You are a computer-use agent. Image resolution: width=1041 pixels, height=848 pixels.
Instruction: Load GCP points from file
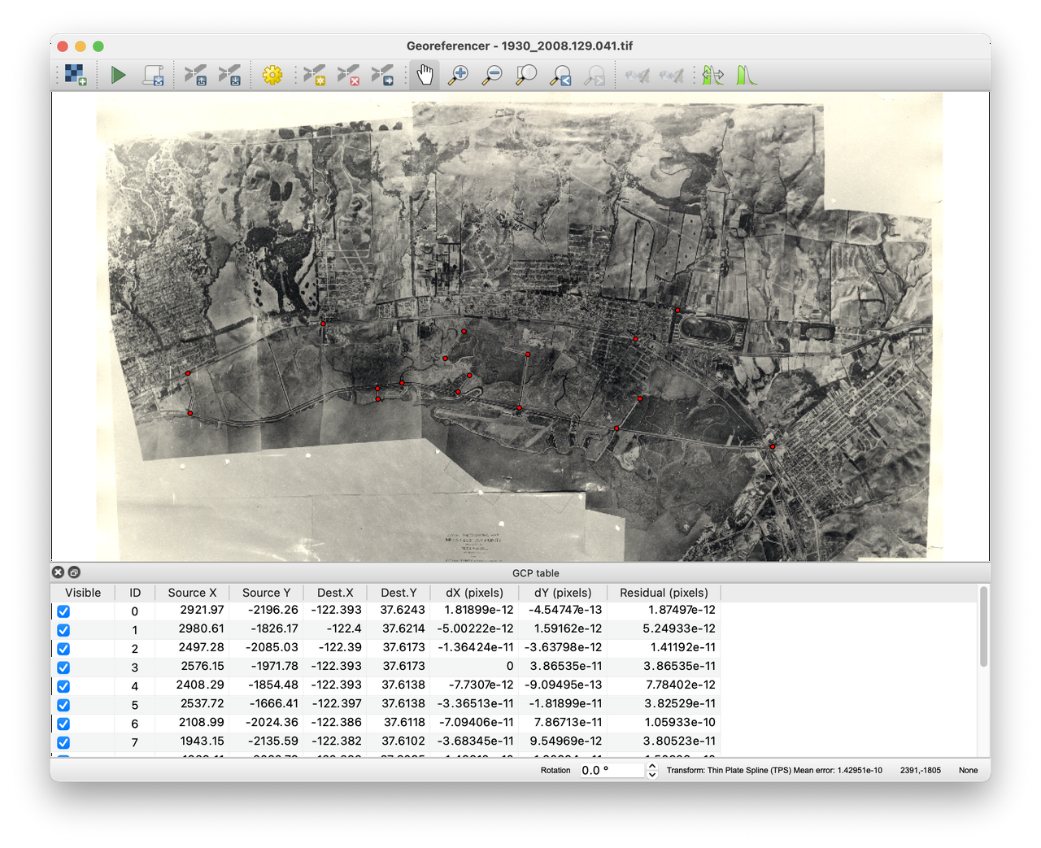point(195,76)
